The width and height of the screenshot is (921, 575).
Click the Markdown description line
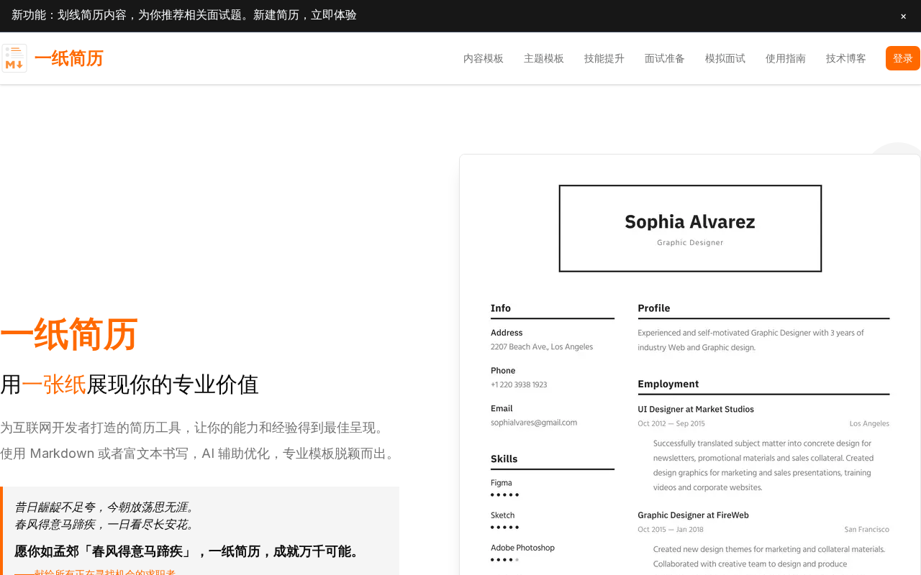click(199, 454)
